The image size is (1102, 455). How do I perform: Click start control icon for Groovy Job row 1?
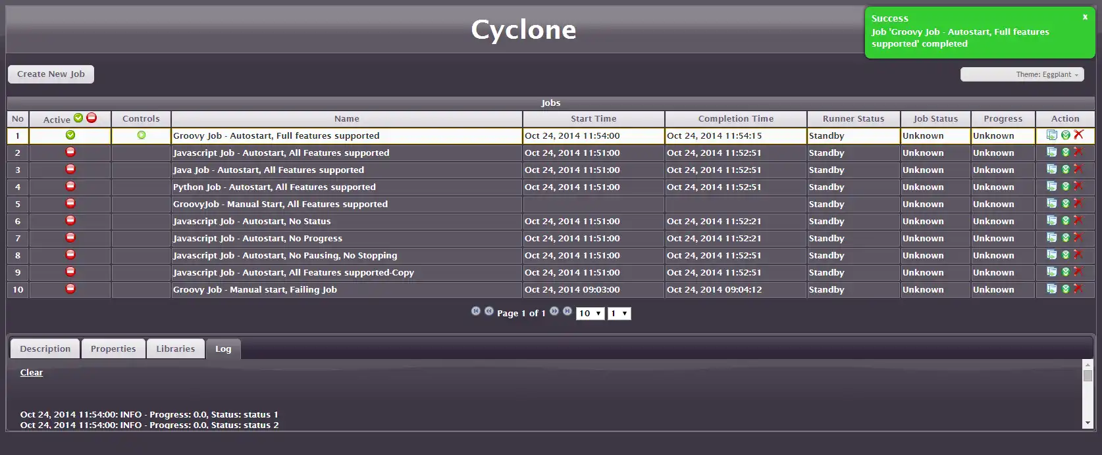pyautogui.click(x=142, y=135)
